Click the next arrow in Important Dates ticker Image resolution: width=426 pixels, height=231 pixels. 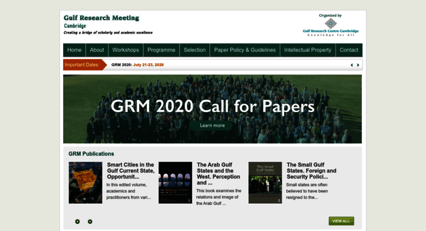(x=358, y=65)
